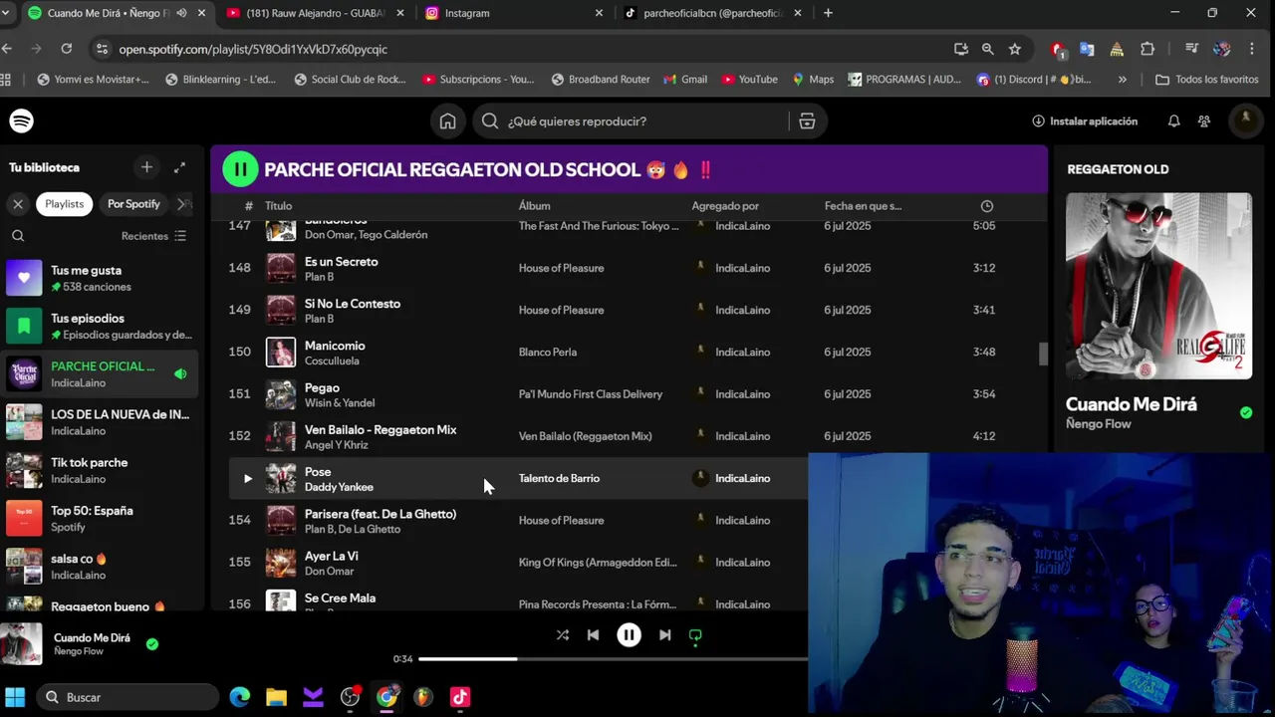Open TikTok from the taskbar
Viewport: 1275px width, 717px height.
click(459, 697)
